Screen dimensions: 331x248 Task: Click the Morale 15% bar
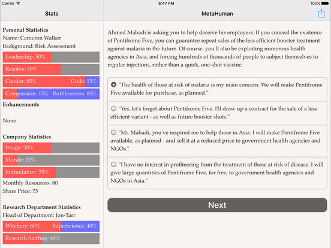[x=51, y=160]
